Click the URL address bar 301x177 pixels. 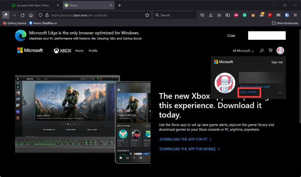(x=94, y=15)
